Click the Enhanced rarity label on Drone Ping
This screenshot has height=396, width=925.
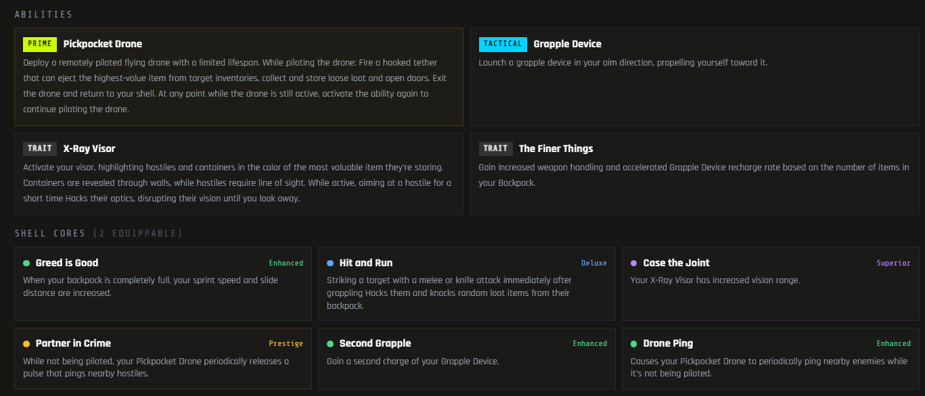(x=894, y=343)
